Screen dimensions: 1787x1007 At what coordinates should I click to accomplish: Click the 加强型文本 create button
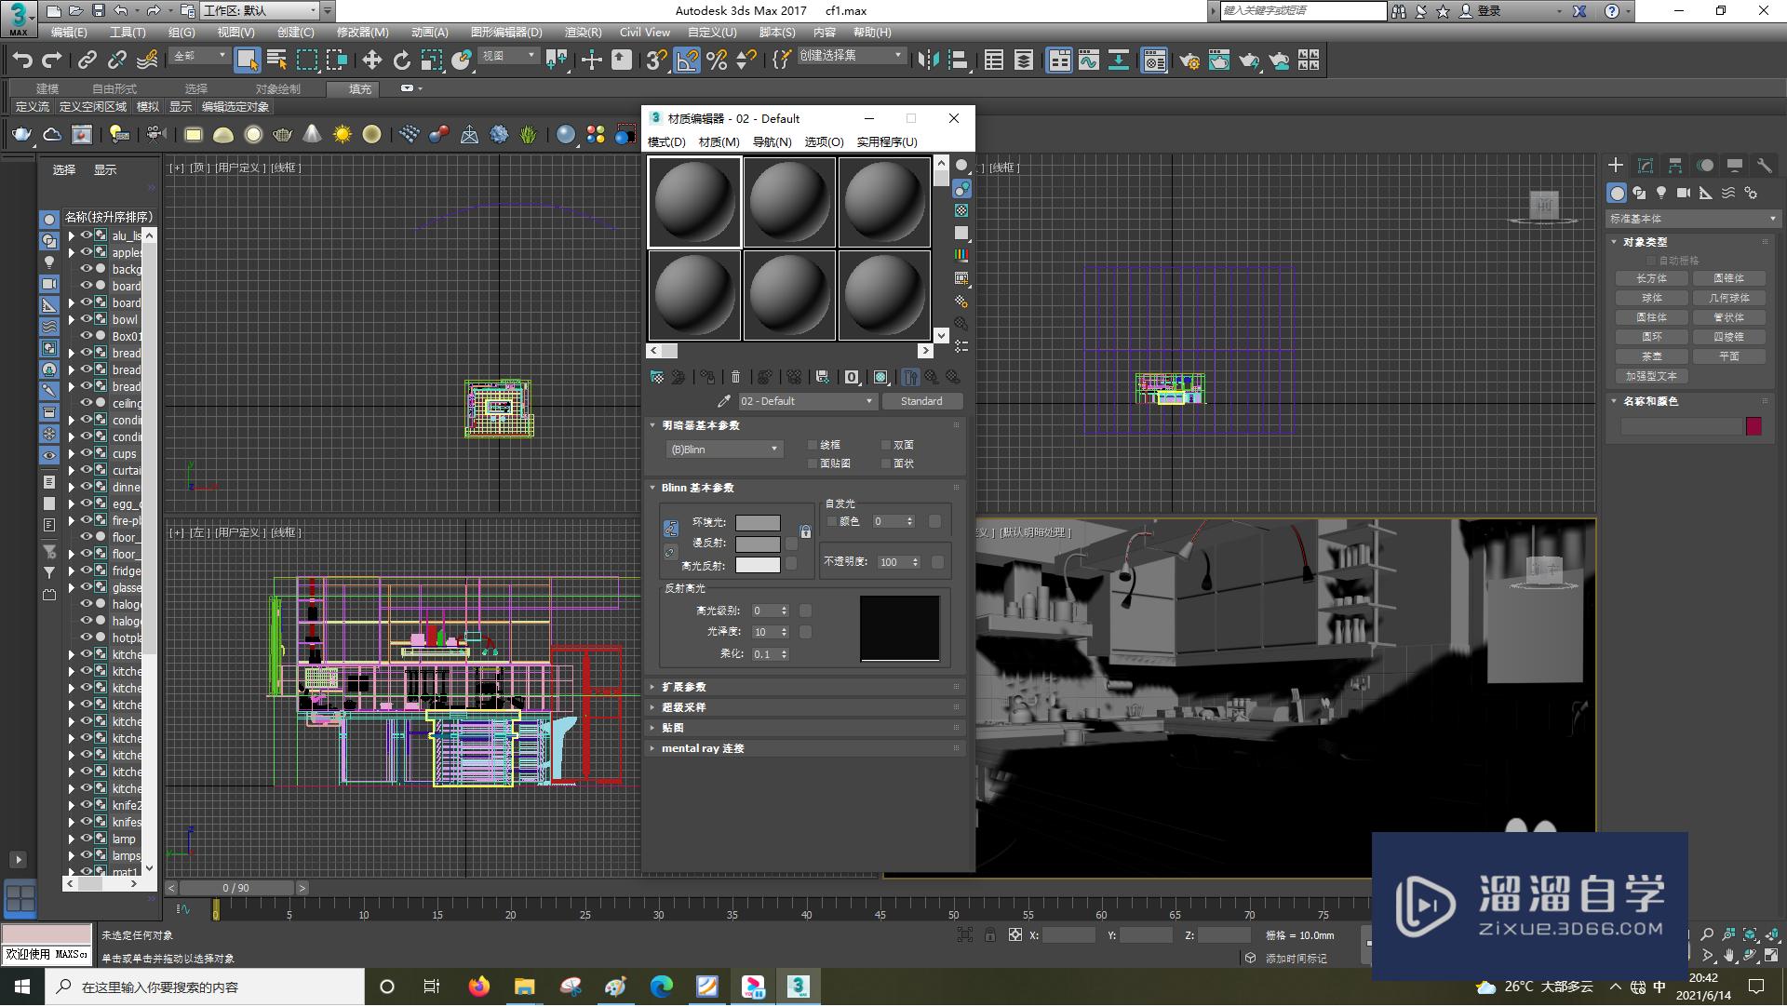coord(1651,376)
